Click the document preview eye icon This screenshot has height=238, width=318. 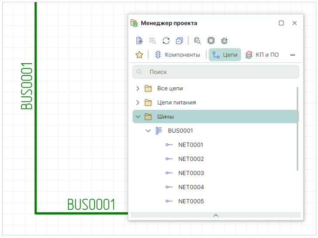[x=139, y=41]
